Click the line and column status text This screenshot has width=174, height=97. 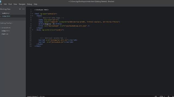pos(36,96)
